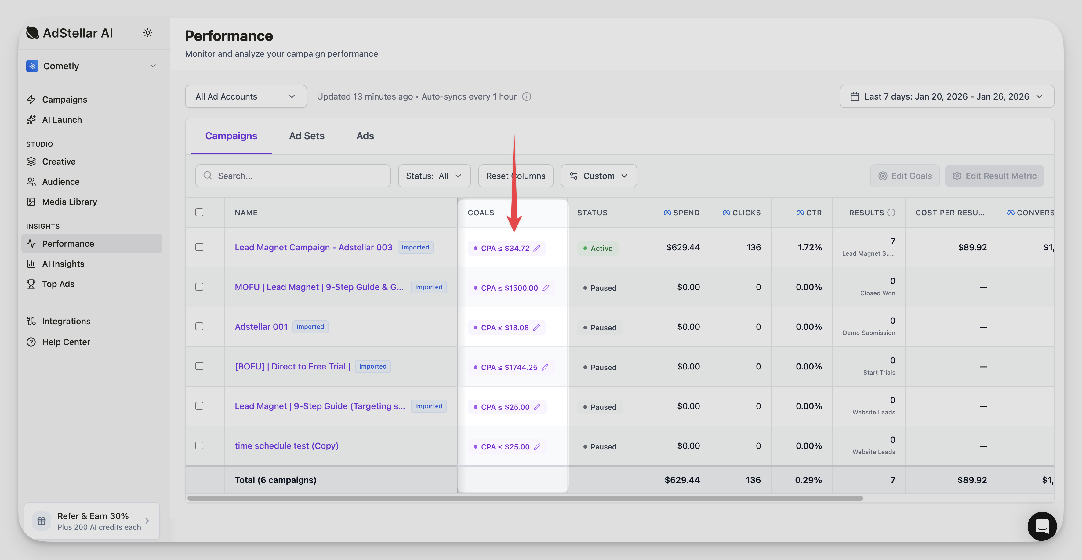
Task: Click the Results column info icon
Action: [x=891, y=213]
